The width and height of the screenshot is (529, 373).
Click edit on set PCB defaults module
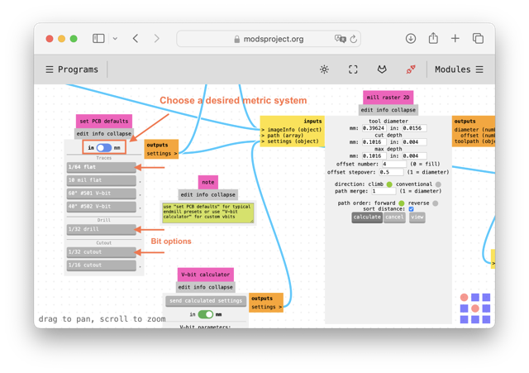[x=83, y=134]
